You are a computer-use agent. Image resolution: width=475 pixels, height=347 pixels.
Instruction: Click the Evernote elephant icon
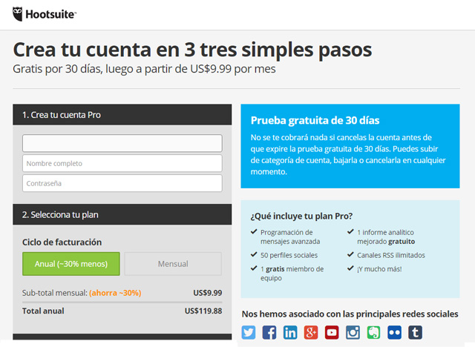[x=374, y=332]
